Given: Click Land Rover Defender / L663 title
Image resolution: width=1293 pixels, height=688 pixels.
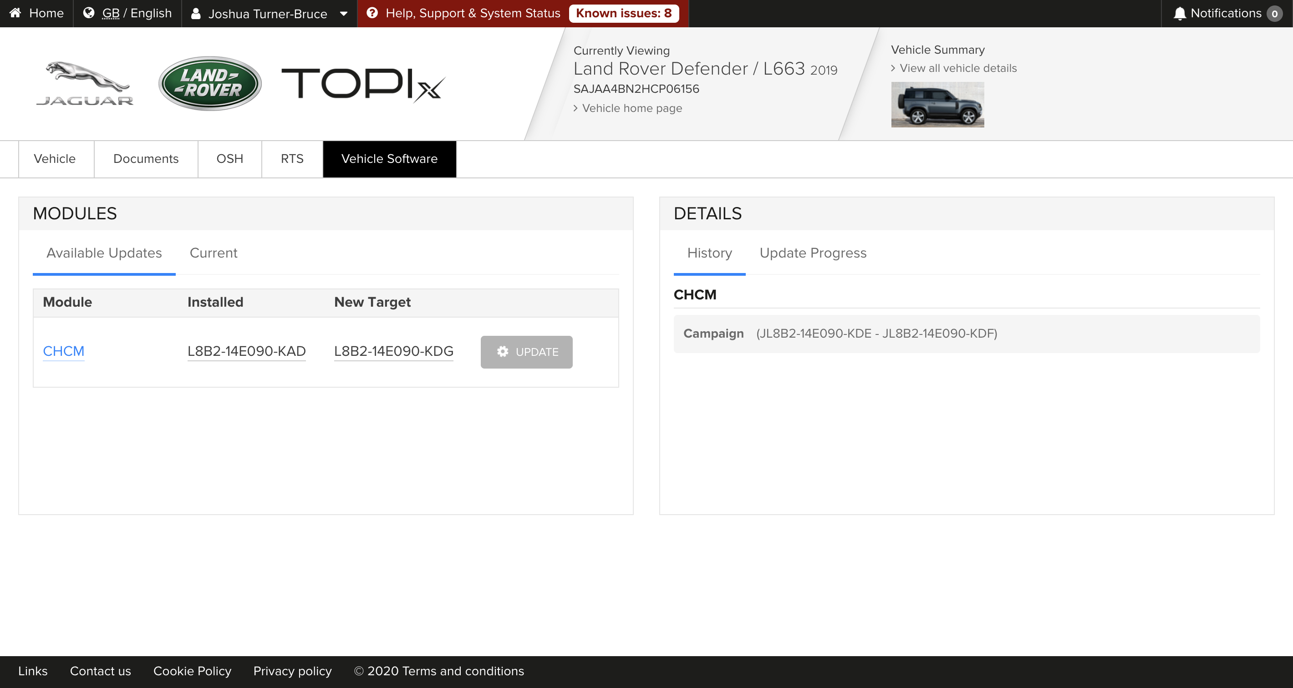Looking at the screenshot, I should point(705,69).
